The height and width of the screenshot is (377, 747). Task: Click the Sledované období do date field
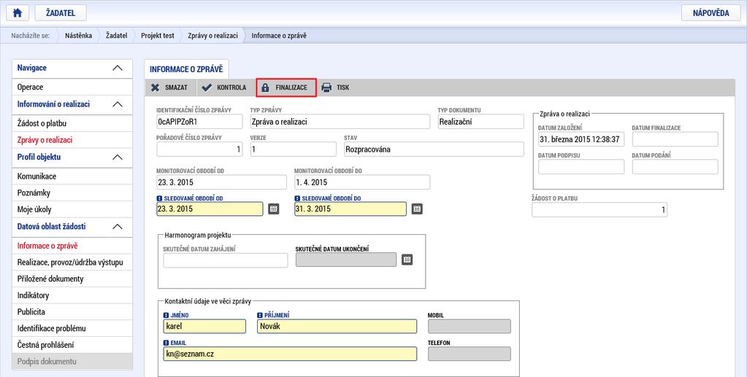tap(350, 209)
